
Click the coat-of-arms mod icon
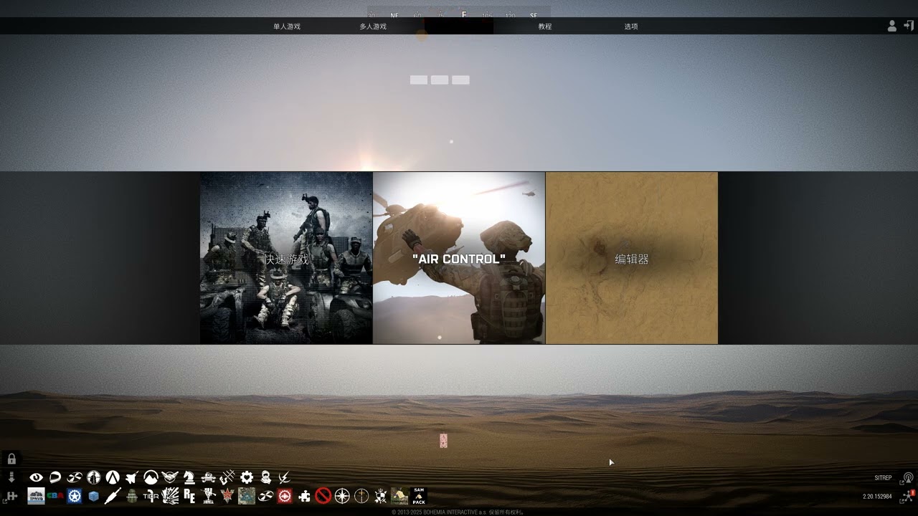pyautogui.click(x=381, y=496)
